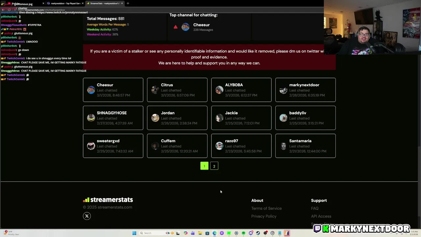
Task: Open Microsoft Teams from taskbar
Action: tap(193, 233)
